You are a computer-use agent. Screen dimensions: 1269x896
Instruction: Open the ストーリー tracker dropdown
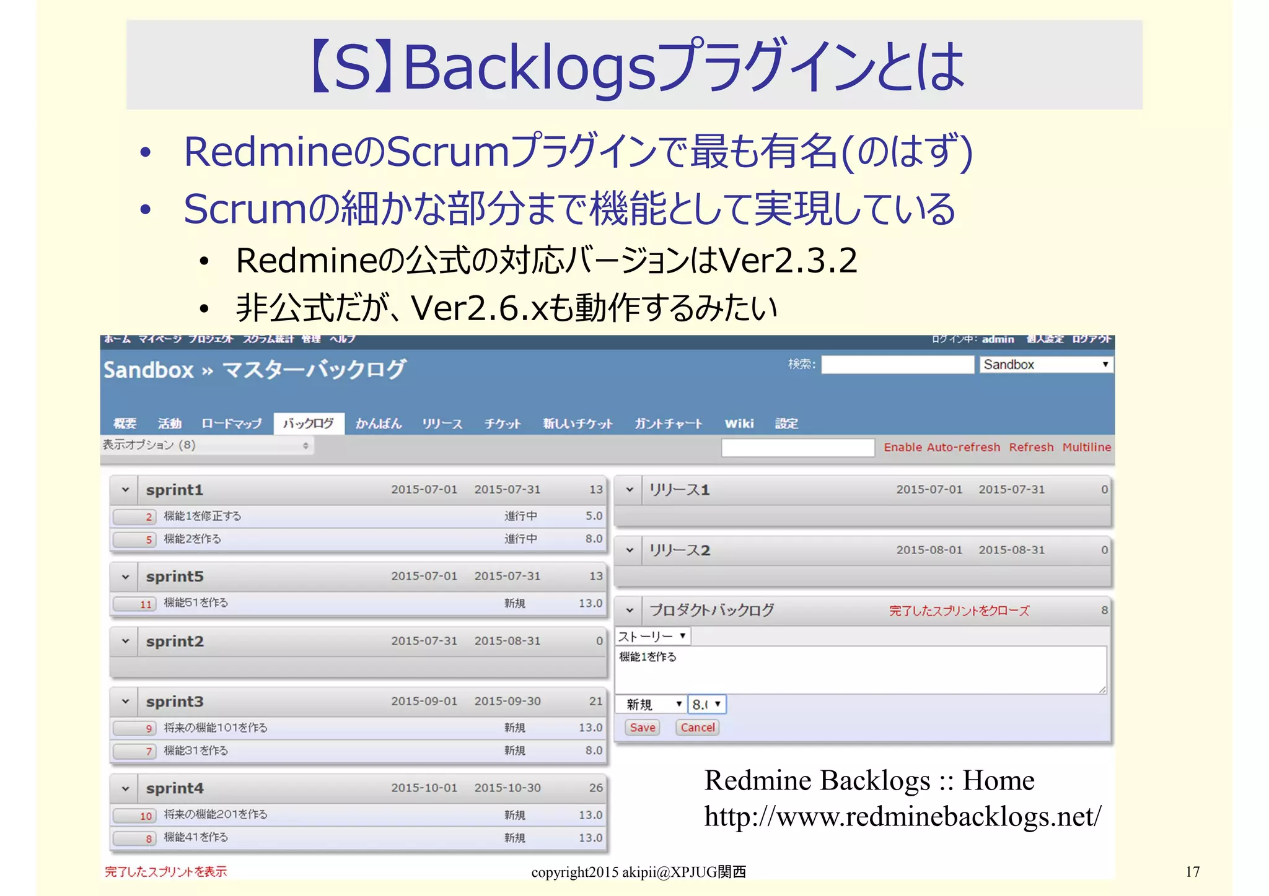click(652, 636)
